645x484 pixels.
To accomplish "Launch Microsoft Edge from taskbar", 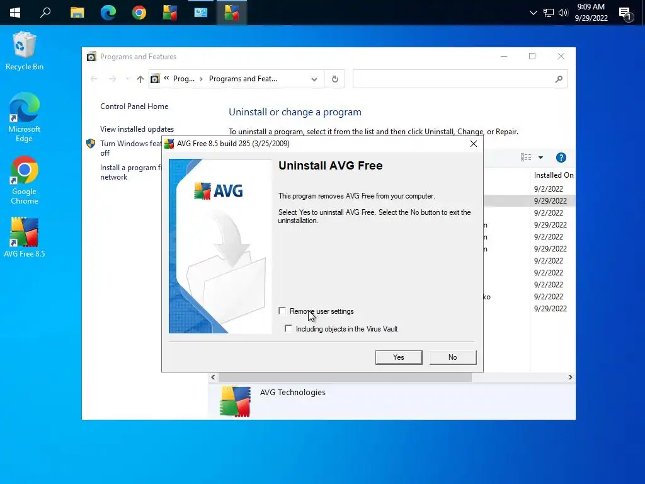I will [108, 13].
